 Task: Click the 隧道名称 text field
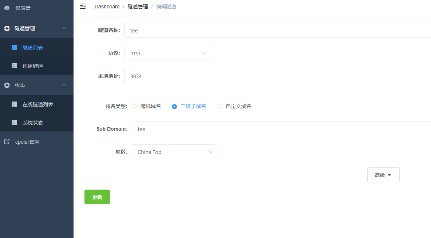tap(277, 31)
